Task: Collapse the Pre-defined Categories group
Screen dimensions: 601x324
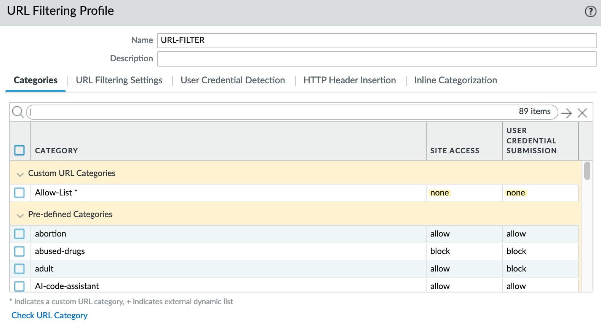Action: click(20, 215)
